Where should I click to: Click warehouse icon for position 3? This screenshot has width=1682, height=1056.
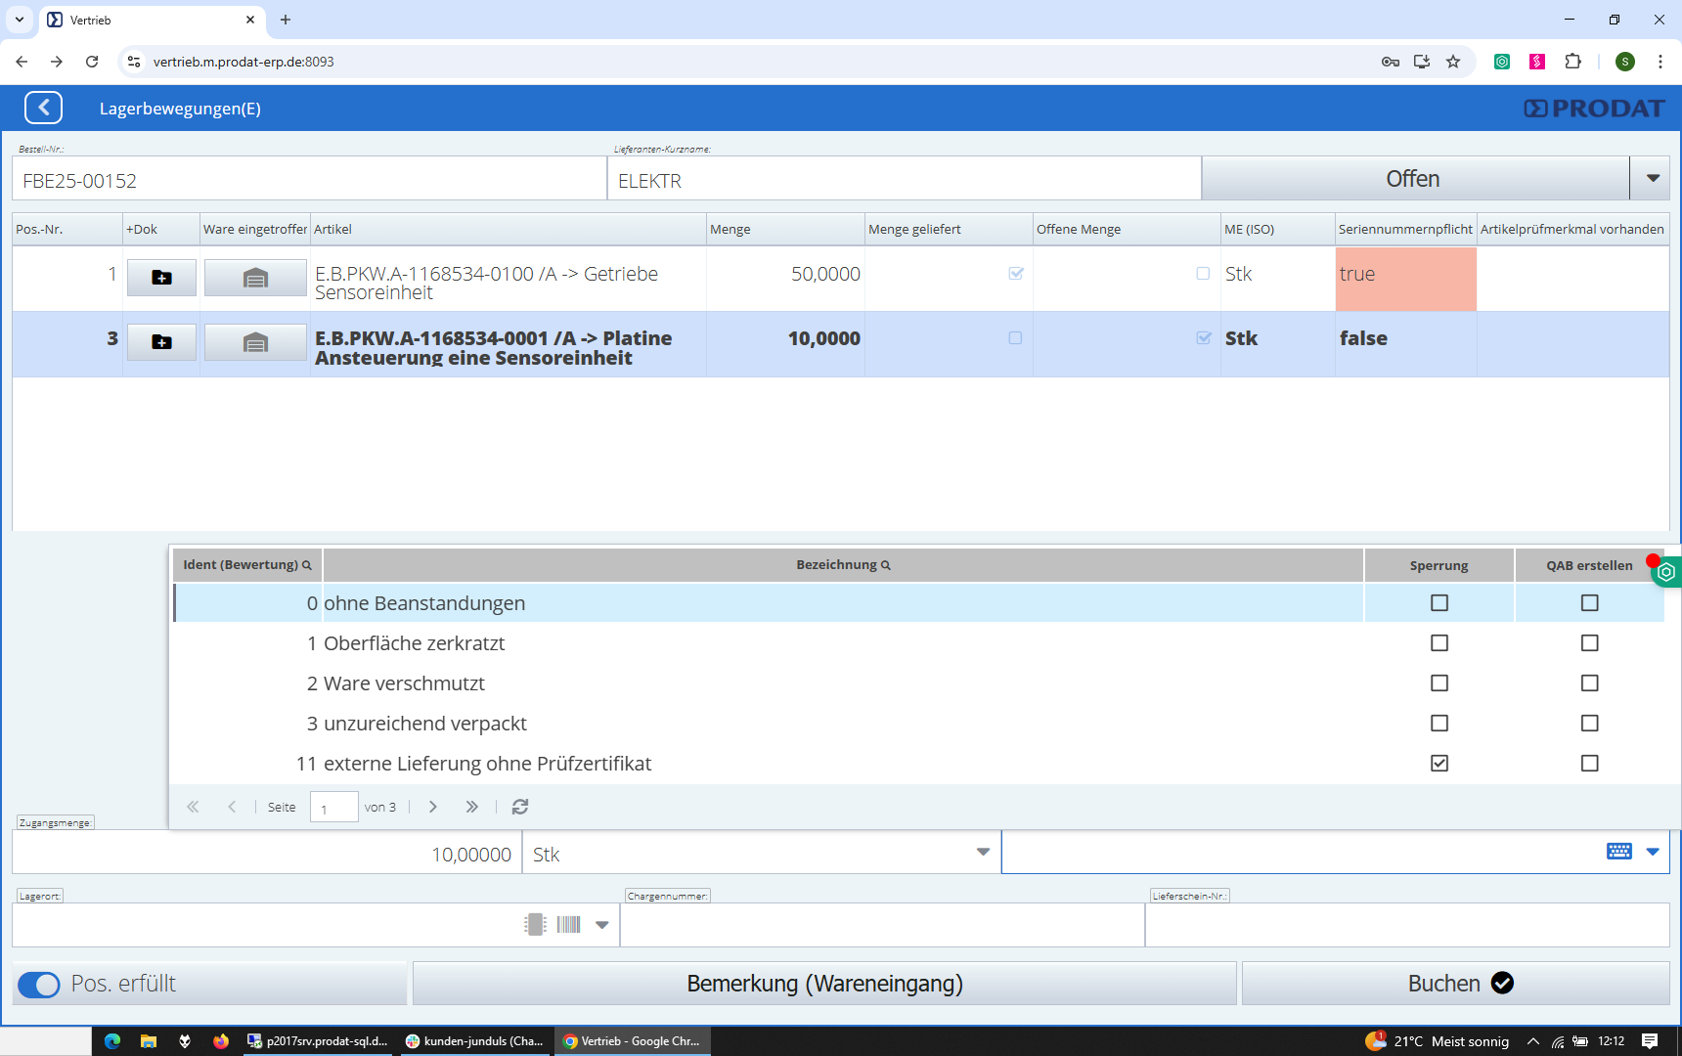tap(255, 342)
